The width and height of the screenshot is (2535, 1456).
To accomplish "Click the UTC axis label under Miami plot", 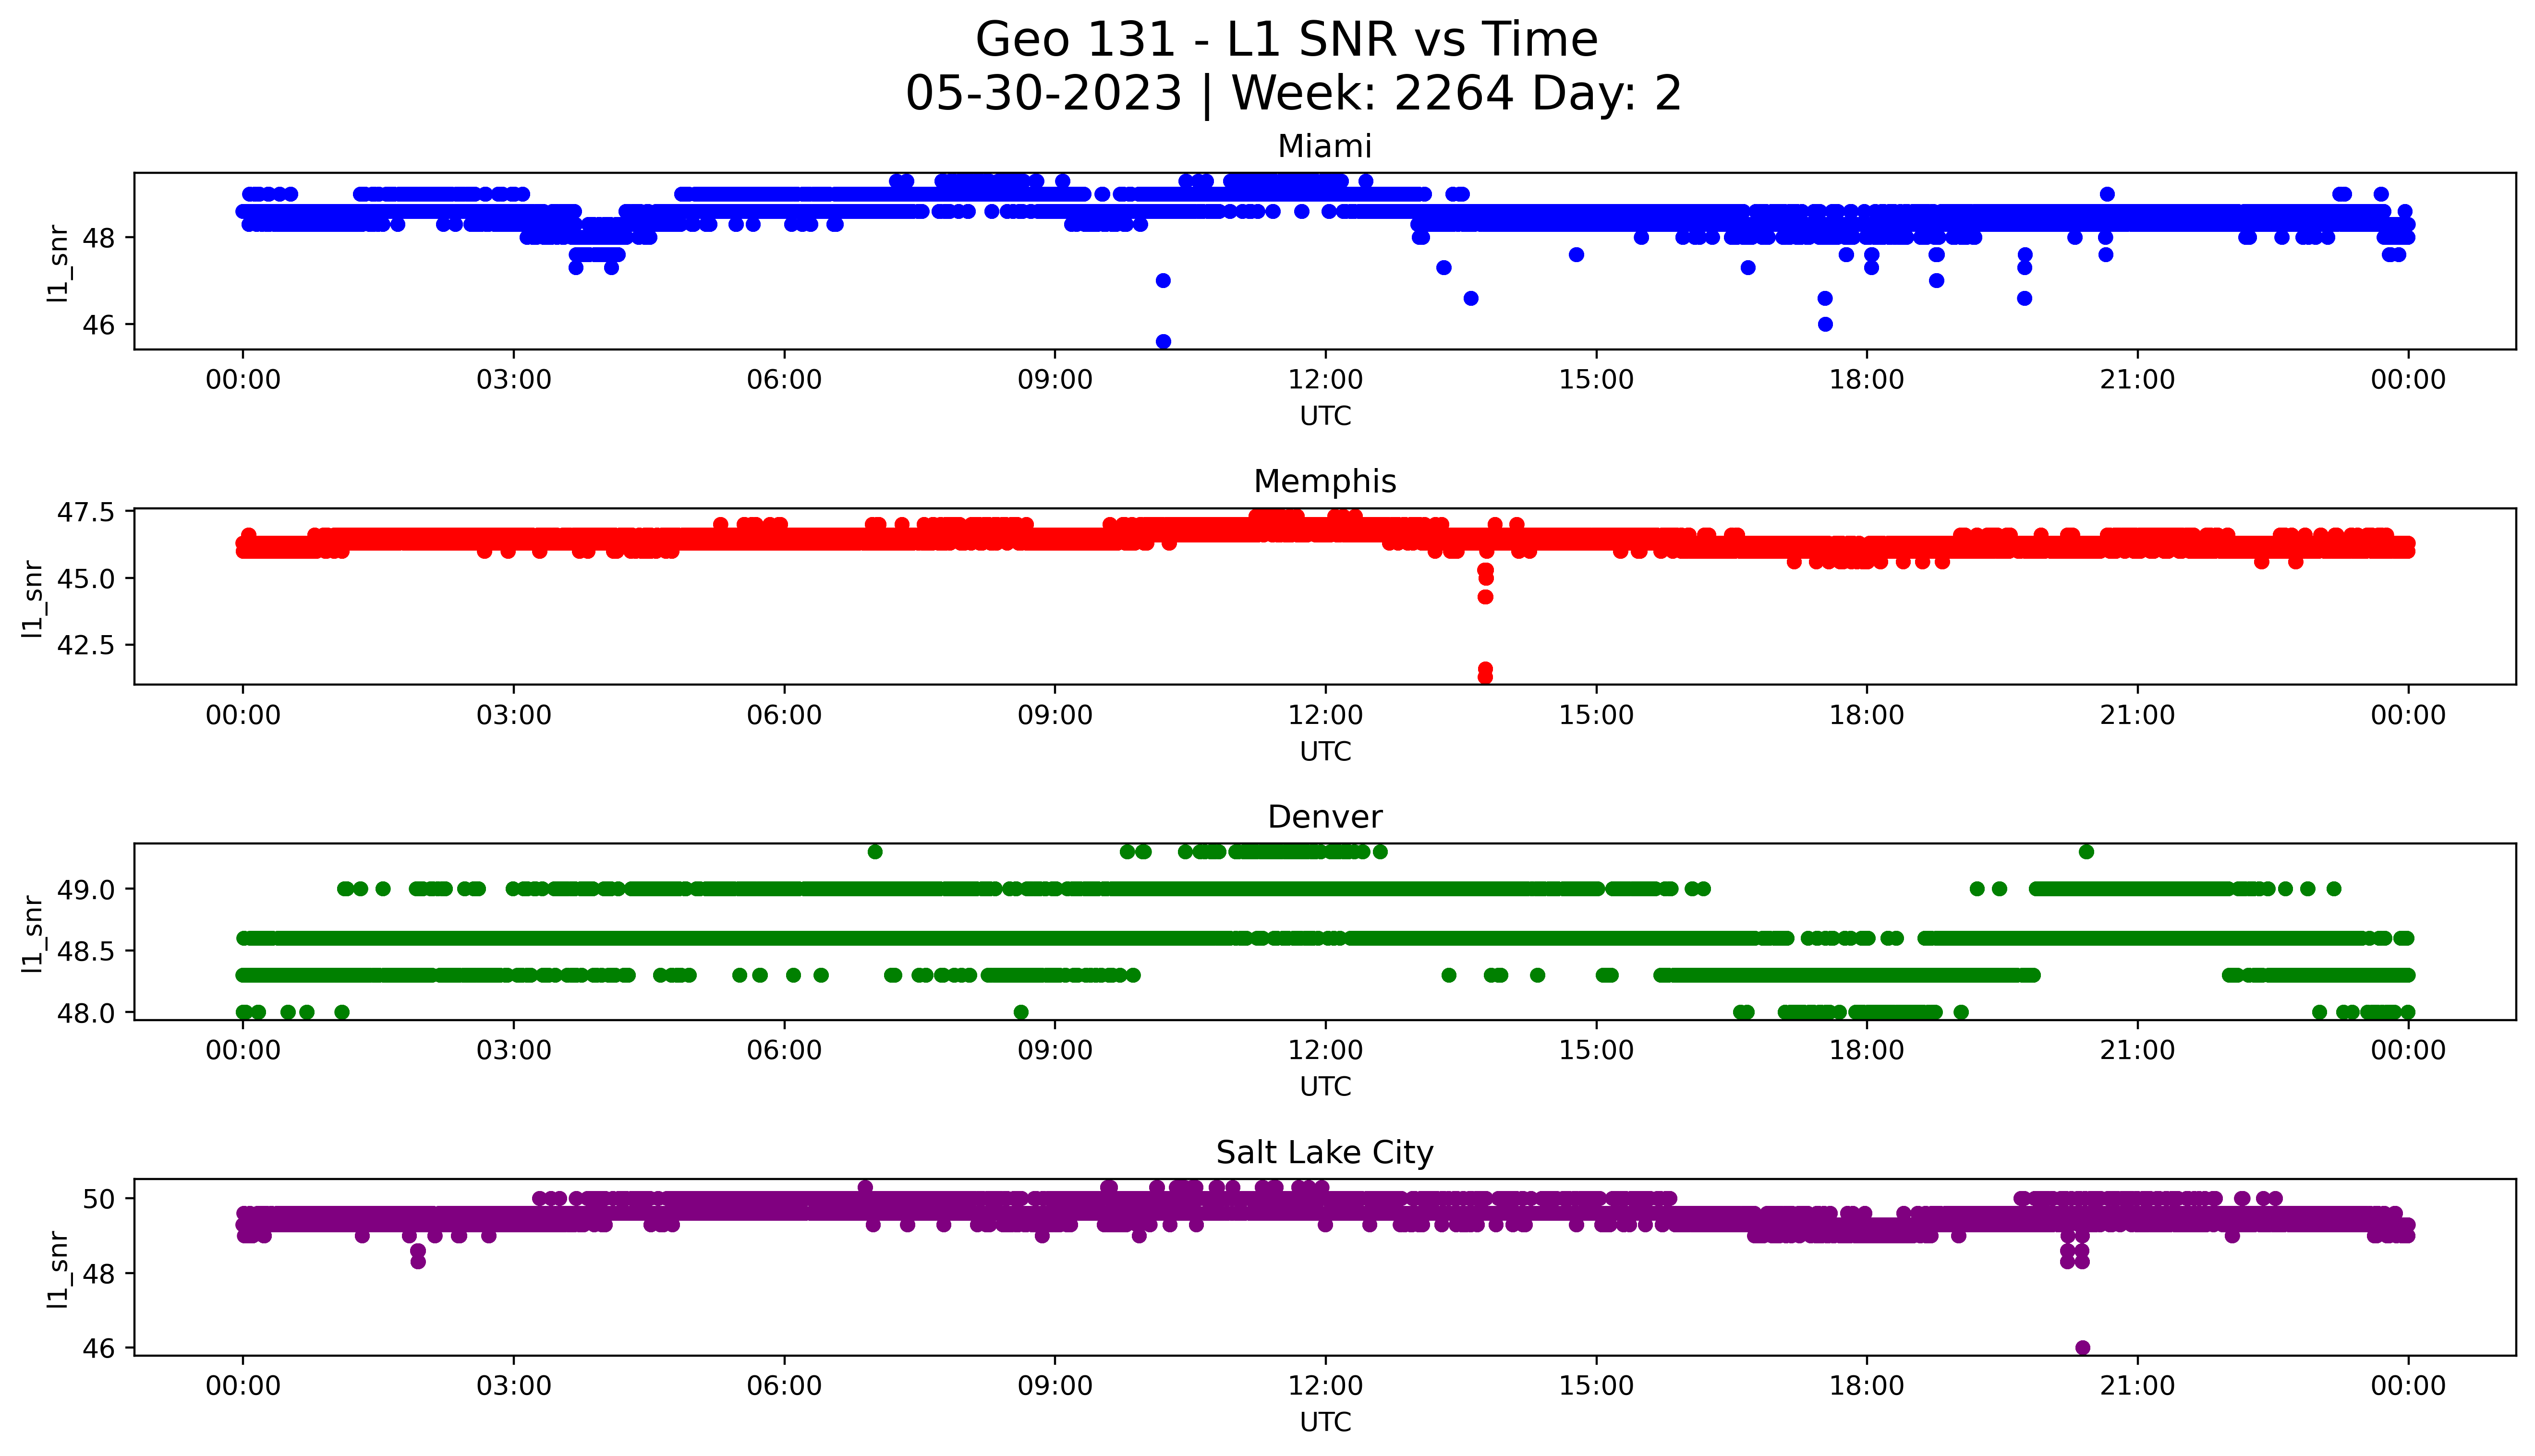I will pos(1325,416).
